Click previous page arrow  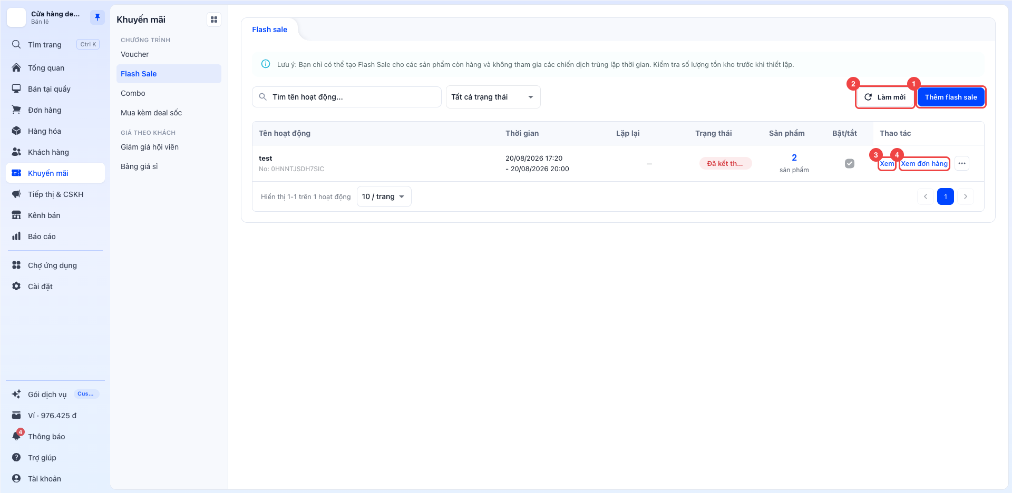926,196
